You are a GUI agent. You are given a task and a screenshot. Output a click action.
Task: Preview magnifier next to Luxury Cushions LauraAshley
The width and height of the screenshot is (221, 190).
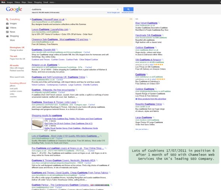coord(70,29)
